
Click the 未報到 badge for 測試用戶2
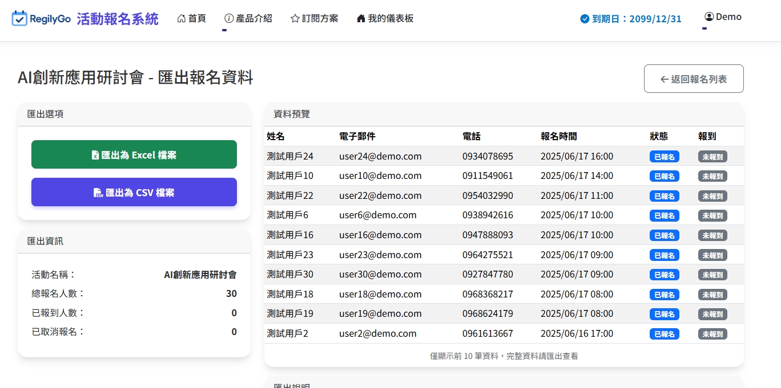point(712,334)
